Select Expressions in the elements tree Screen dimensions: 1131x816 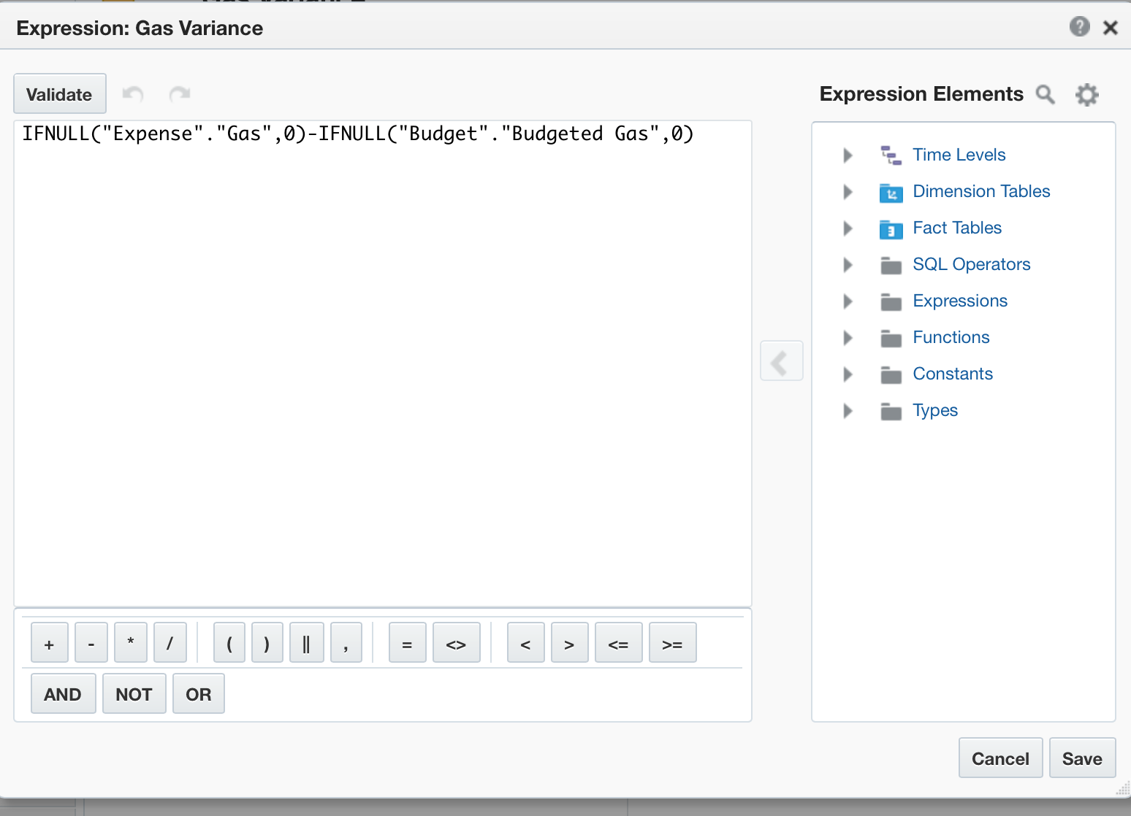click(x=959, y=301)
